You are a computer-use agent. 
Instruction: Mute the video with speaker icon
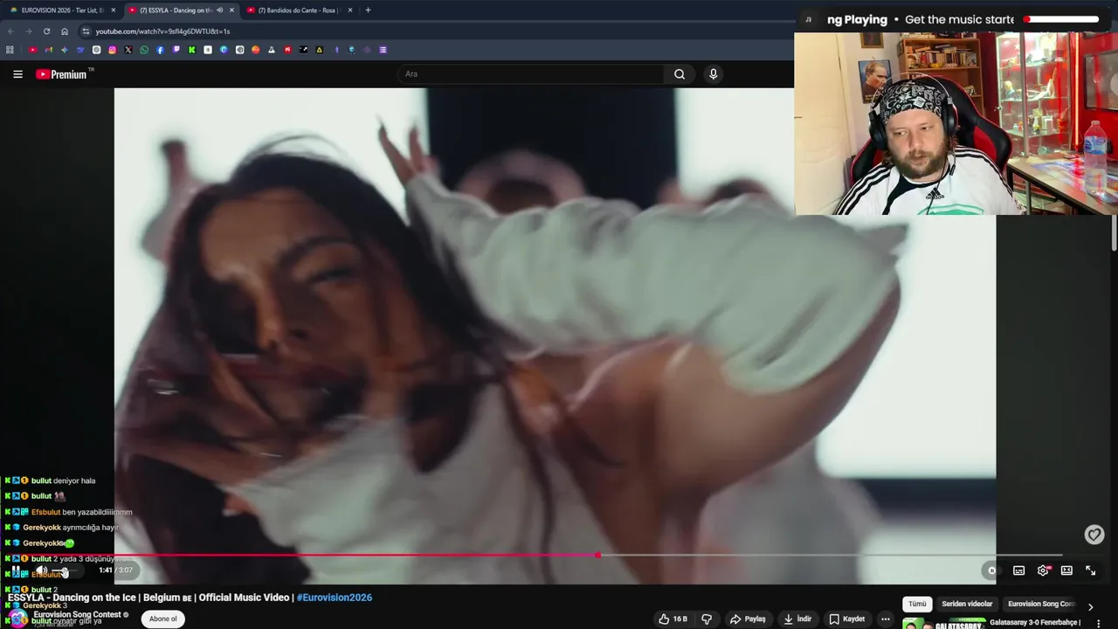[41, 570]
